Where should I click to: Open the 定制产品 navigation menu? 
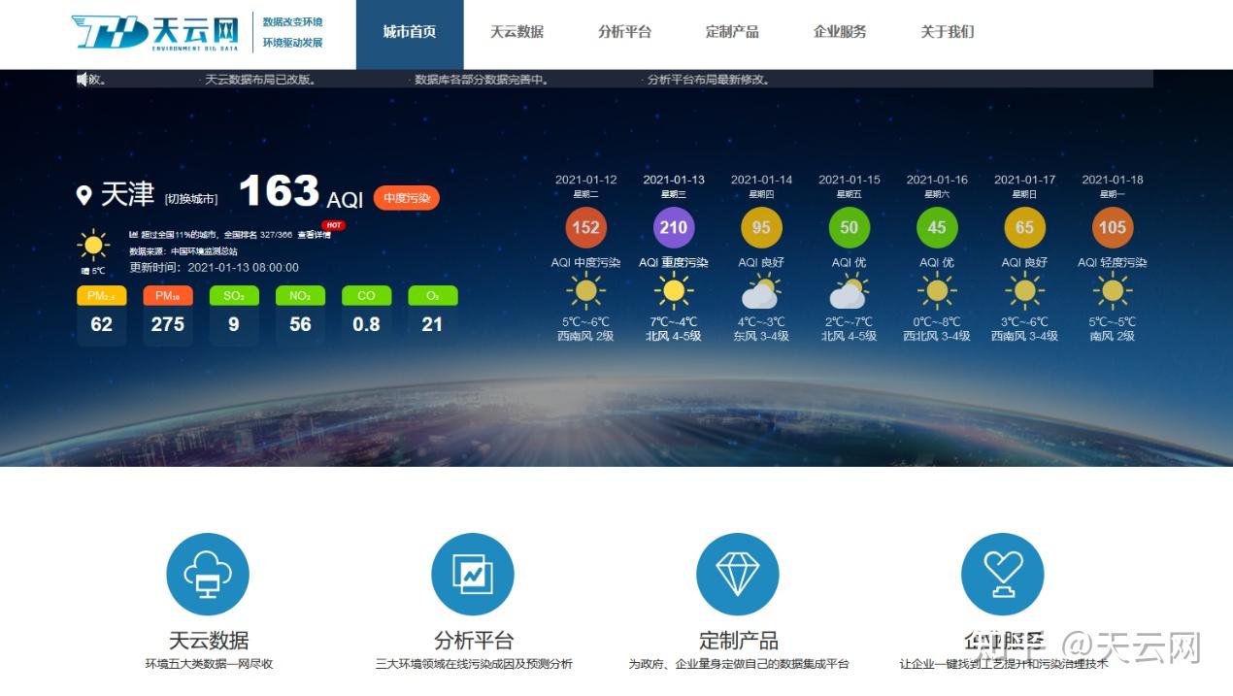(732, 32)
